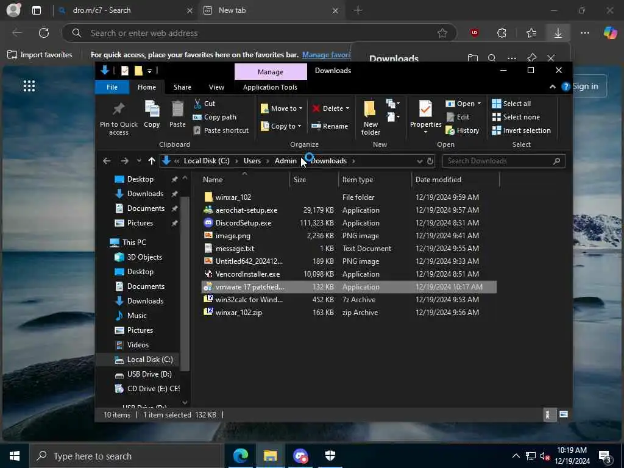Click navigation pane vertical scrollbar
The image size is (624, 468).
point(185,284)
